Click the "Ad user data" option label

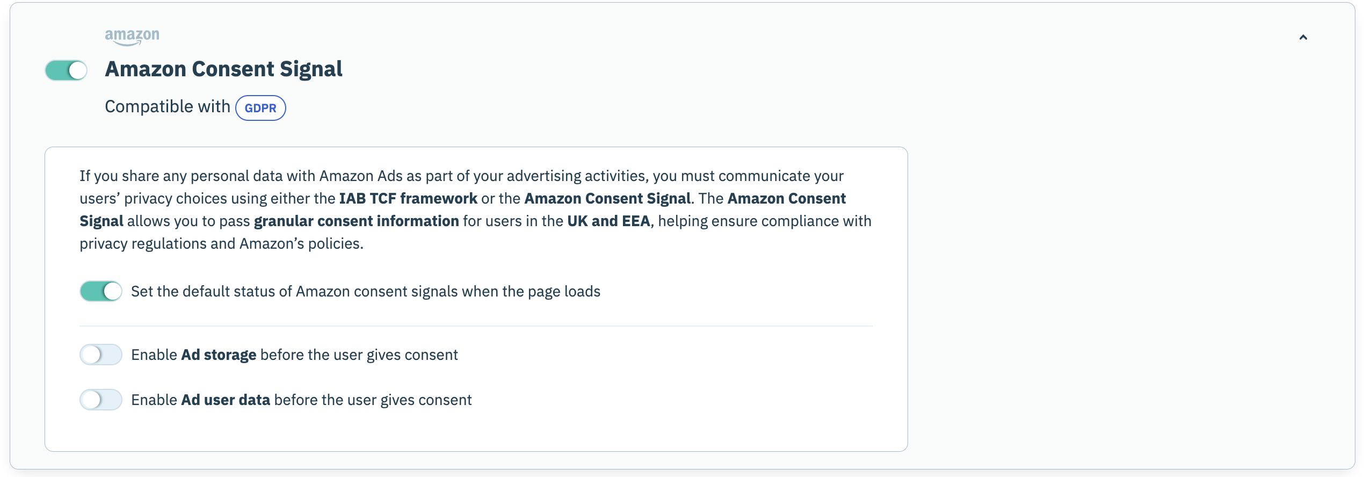click(x=226, y=400)
